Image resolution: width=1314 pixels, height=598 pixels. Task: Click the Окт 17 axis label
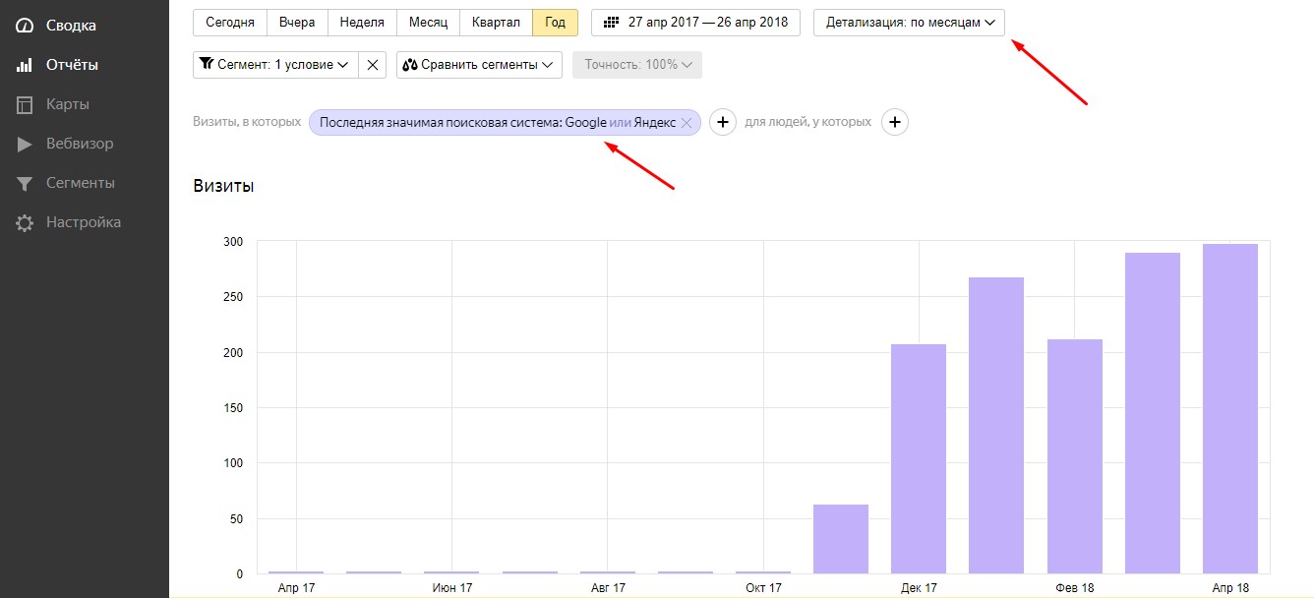point(763,588)
